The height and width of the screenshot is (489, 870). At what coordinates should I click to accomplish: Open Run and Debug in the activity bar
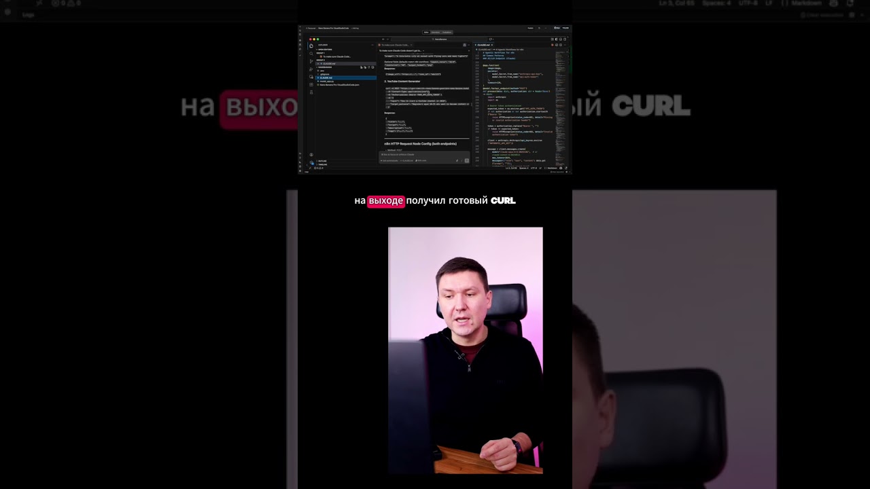311,69
